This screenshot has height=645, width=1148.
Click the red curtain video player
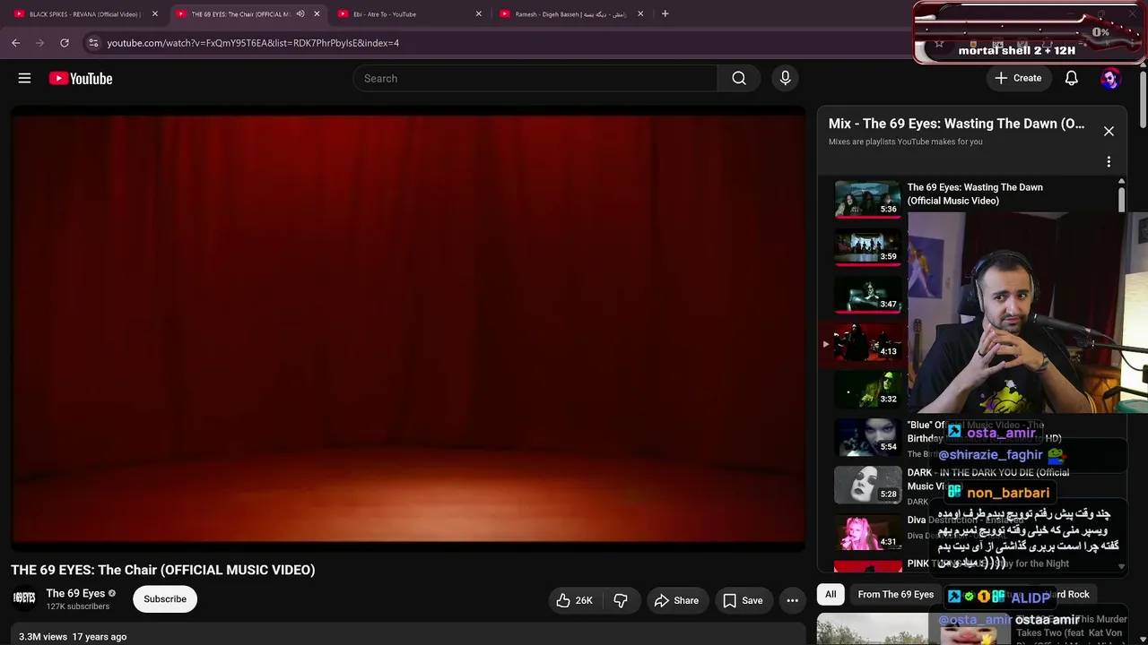[408, 328]
